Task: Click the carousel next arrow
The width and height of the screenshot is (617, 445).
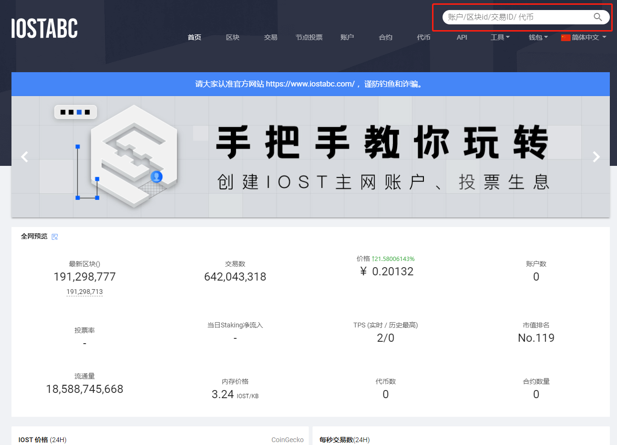Action: point(596,157)
